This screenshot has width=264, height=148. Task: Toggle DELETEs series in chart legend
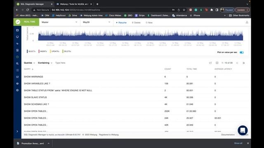[67, 51]
